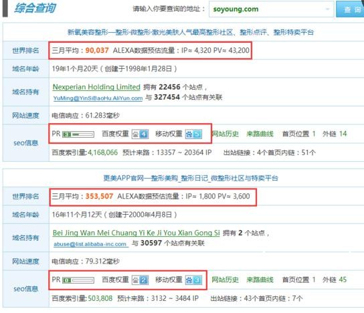Click the 外链 45 count link

343,280
